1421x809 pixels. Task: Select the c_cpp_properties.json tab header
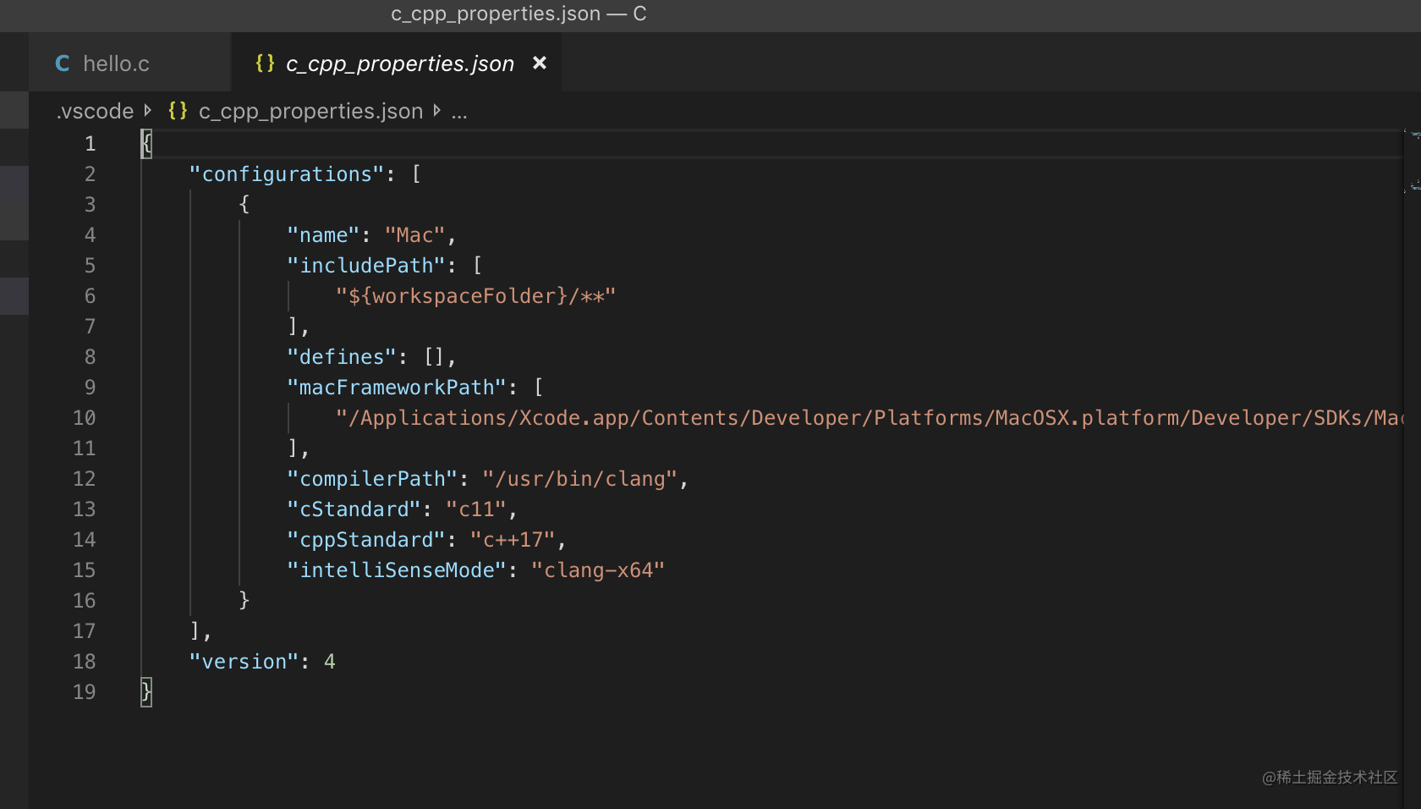tap(398, 63)
